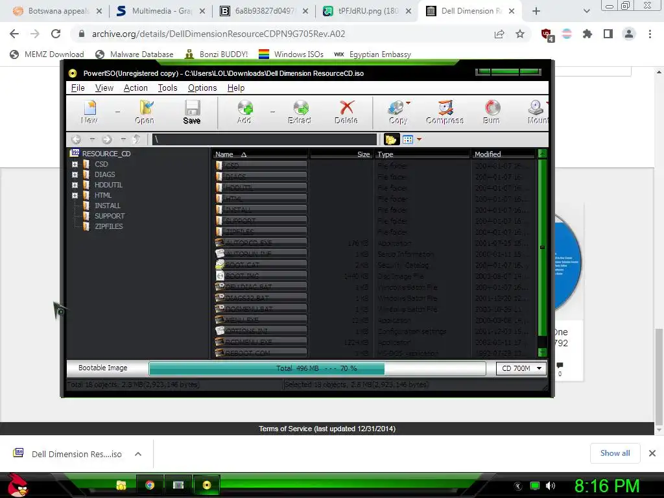664x498 pixels.
Task: Switch to the Botswana appeals browser tab
Action: [x=57, y=11]
